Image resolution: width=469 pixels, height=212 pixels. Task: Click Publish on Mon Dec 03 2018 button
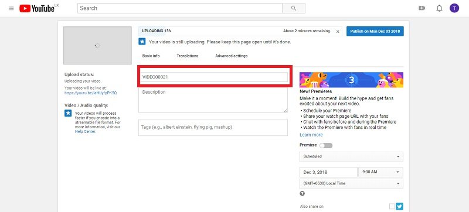click(x=375, y=32)
